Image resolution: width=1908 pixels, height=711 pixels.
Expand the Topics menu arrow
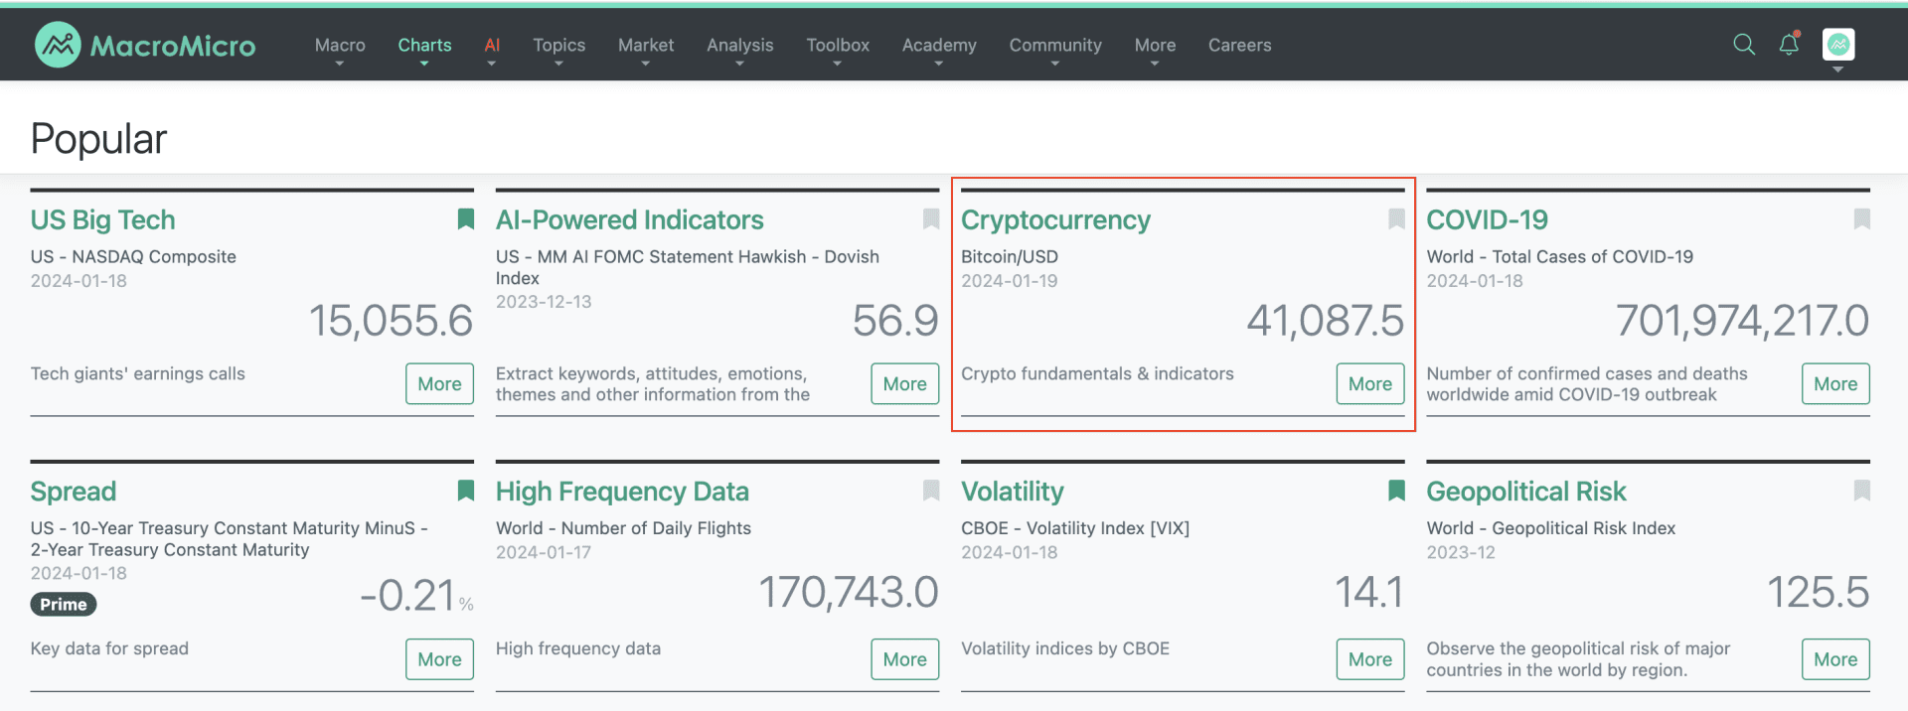click(x=558, y=64)
